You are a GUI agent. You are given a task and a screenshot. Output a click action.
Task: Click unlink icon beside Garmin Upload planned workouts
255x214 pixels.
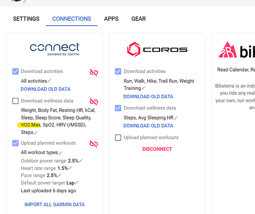click(x=94, y=144)
